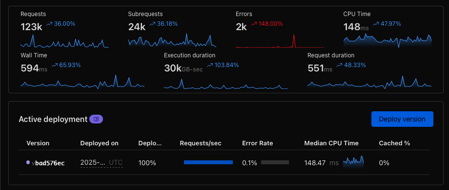449x190 pixels.
Task: Click the Wall Time sparkline chart
Action: coord(82,82)
